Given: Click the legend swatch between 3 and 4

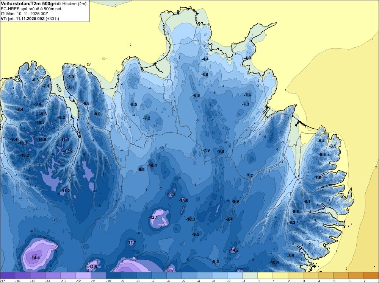Looking at the screenshot, I should point(311,275).
